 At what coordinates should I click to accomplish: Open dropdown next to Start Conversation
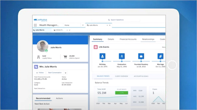(x=65, y=73)
